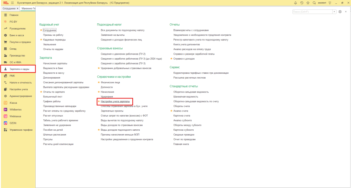The image size is (351, 188).
Task: Switch to the Макеенко tab
Action: pos(28,8)
